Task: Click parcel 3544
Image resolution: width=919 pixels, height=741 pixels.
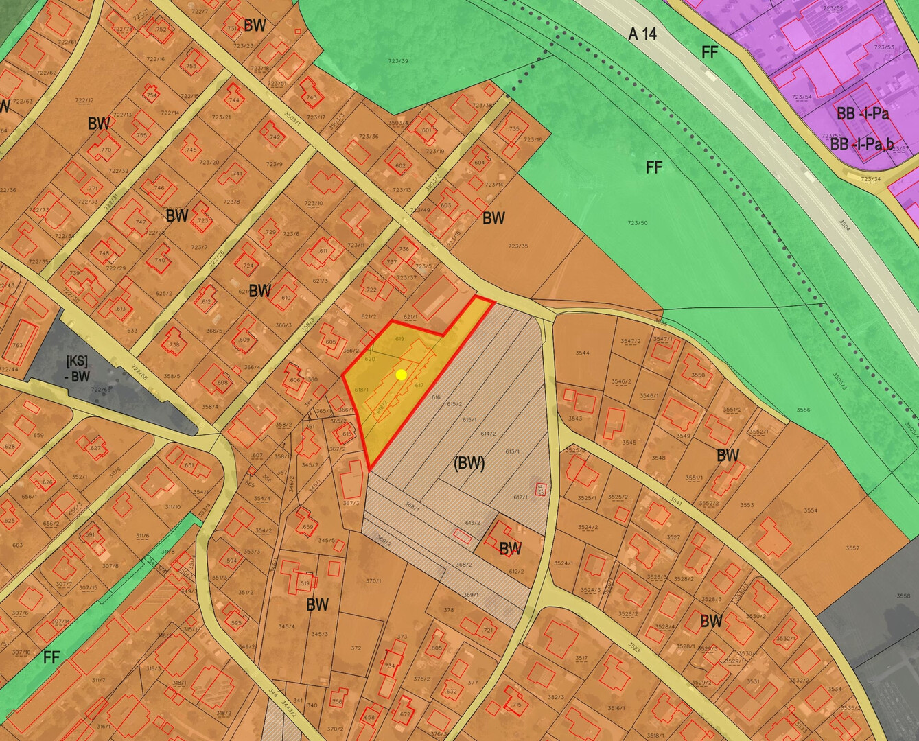Action: coord(582,353)
